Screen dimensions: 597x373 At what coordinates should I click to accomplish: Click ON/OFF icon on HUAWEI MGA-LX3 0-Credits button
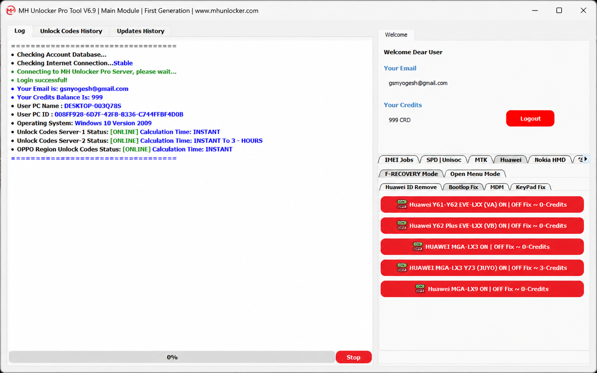point(417,247)
